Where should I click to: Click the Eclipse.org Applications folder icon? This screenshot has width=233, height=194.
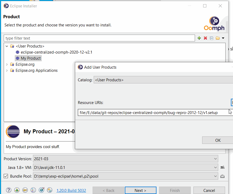coord(12,70)
